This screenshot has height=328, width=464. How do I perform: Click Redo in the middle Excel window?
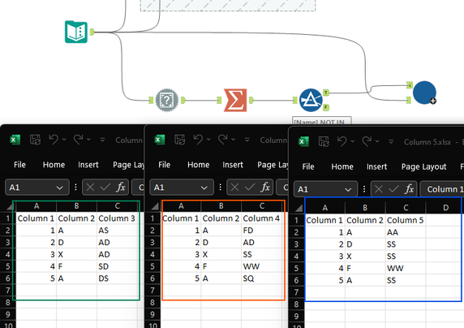point(222,140)
